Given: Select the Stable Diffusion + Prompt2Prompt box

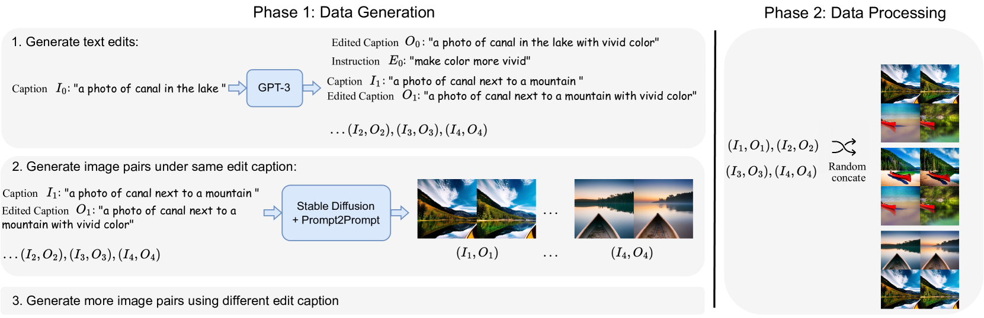Looking at the screenshot, I should 336,213.
